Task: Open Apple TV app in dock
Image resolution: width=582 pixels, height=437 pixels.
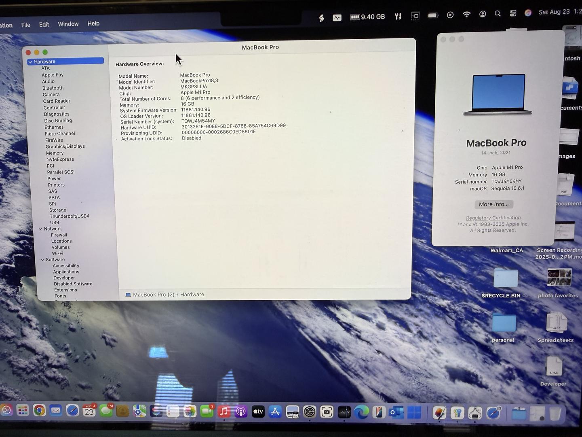Action: click(258, 412)
